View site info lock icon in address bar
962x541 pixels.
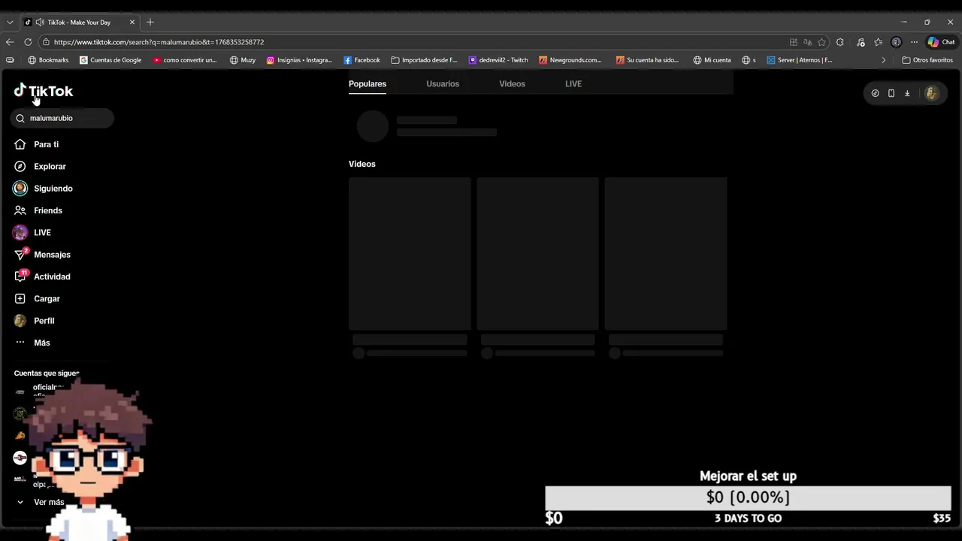47,42
